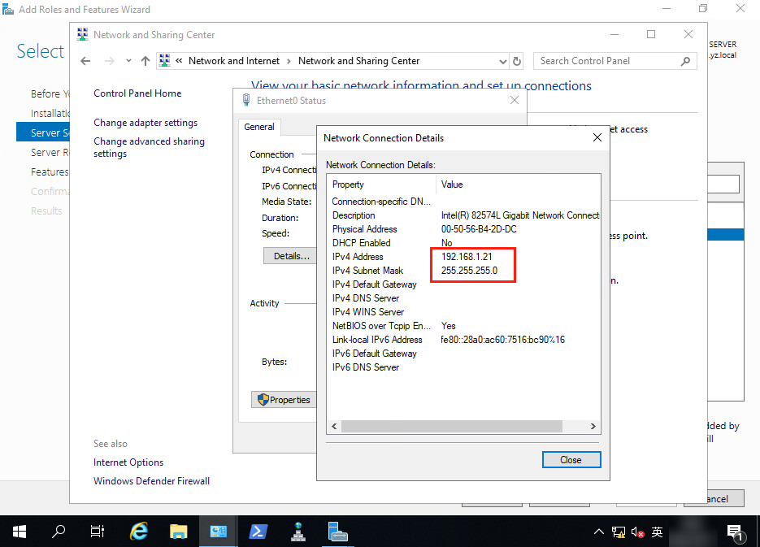Click the Windows Start button
The width and height of the screenshot is (760, 547).
(20, 532)
